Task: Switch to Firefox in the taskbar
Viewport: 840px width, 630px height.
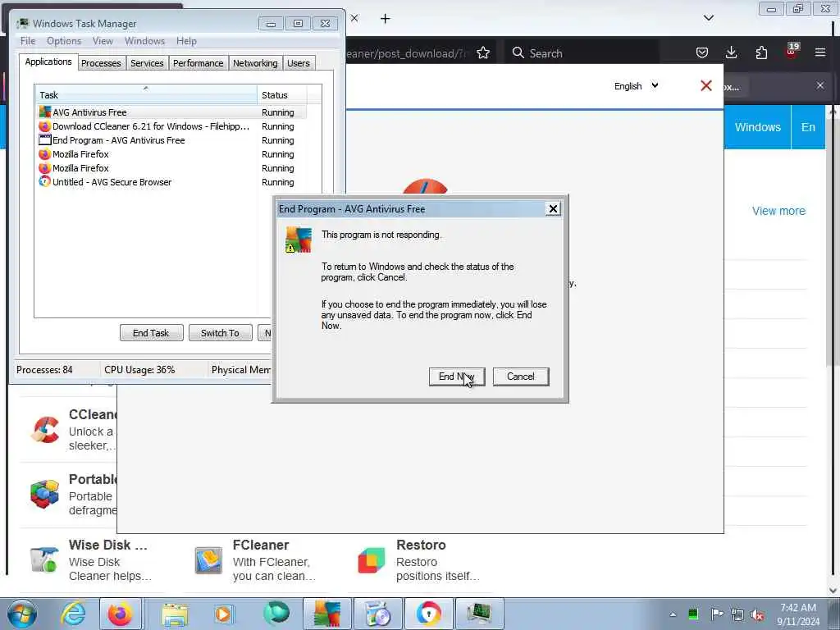Action: click(121, 614)
